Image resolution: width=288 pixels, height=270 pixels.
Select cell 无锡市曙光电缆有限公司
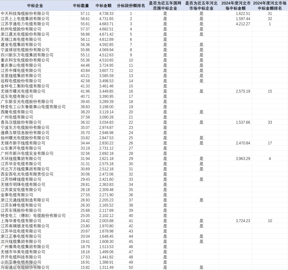coord(23,91)
